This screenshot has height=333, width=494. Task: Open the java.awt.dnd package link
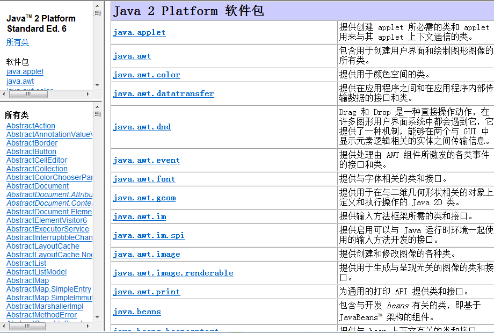(142, 127)
